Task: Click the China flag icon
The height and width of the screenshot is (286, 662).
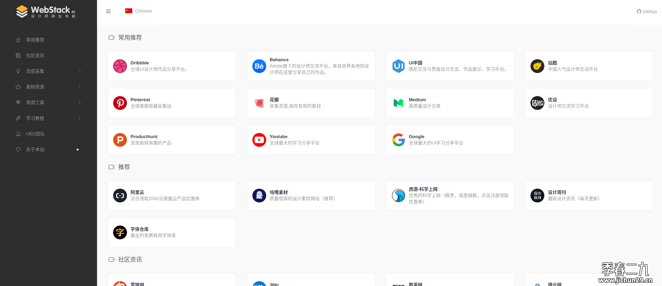Action: (x=129, y=11)
